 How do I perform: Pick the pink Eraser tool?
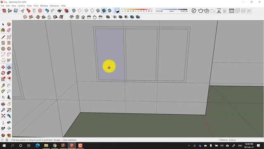tap(9, 30)
